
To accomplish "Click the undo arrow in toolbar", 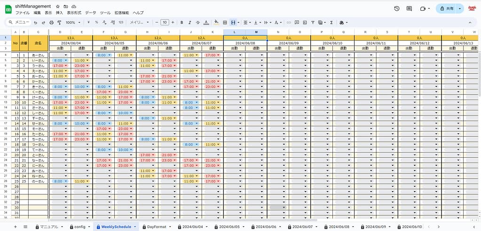I will pyautogui.click(x=35, y=22).
